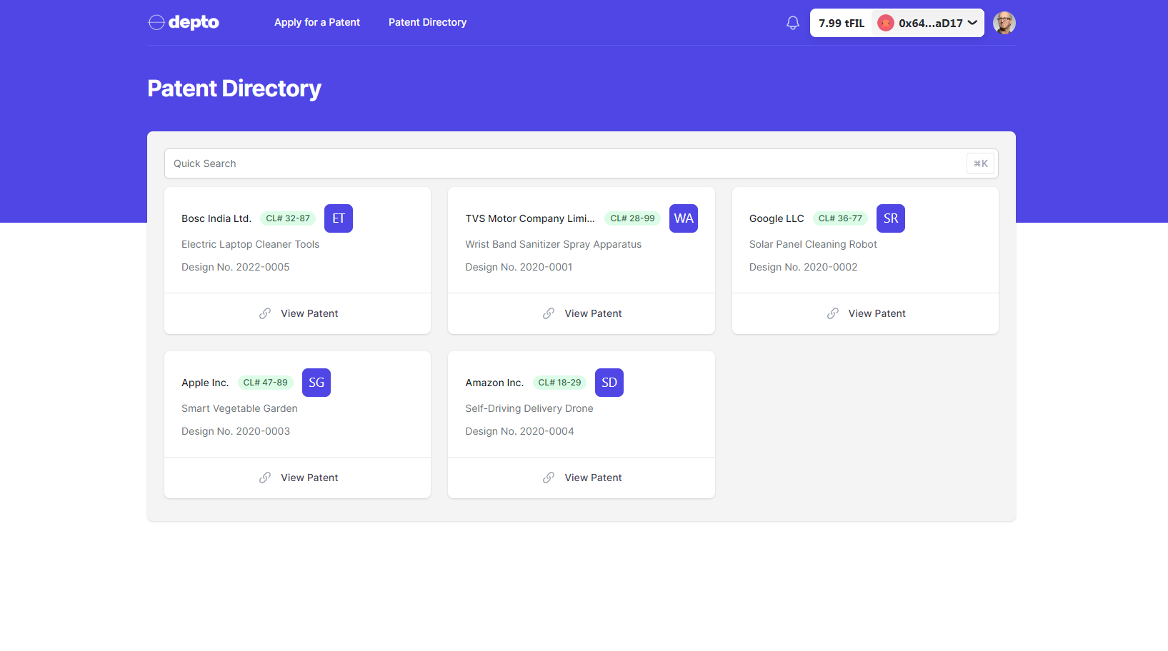
Task: Click link icon in Amazon Inc. card
Action: (549, 478)
